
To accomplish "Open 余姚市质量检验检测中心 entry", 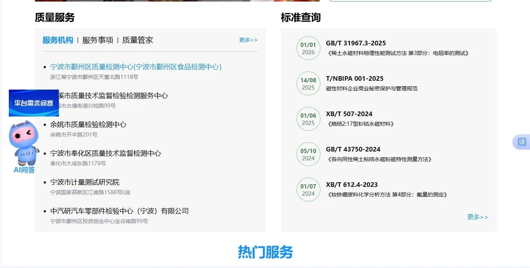I will click(x=88, y=125).
